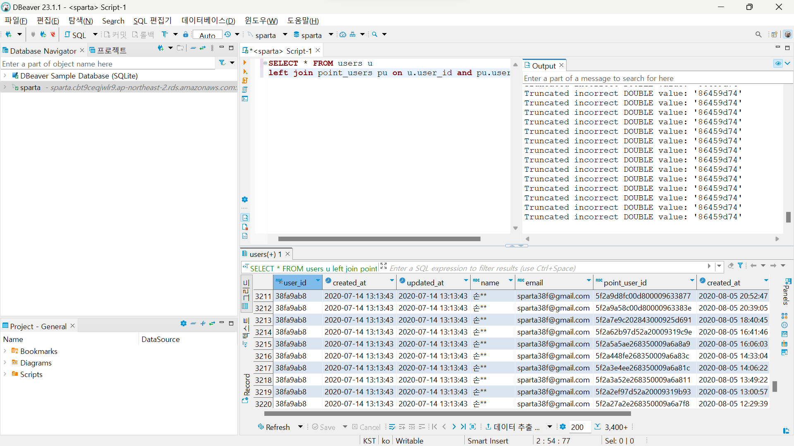
Task: Toggle the eye icon in Output panel
Action: pos(778,64)
